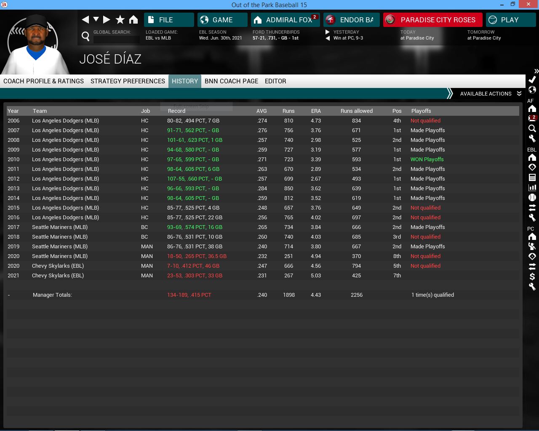
Task: Click the baseball icon in EBL sidebar
Action: pyautogui.click(x=532, y=197)
